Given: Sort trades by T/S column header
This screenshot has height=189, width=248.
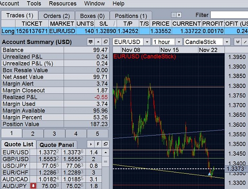Looking at the screenshot, I should pos(144,24).
